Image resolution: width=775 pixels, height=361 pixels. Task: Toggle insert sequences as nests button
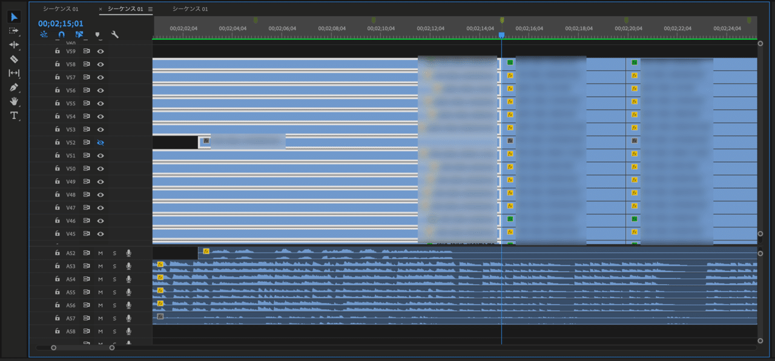click(44, 34)
